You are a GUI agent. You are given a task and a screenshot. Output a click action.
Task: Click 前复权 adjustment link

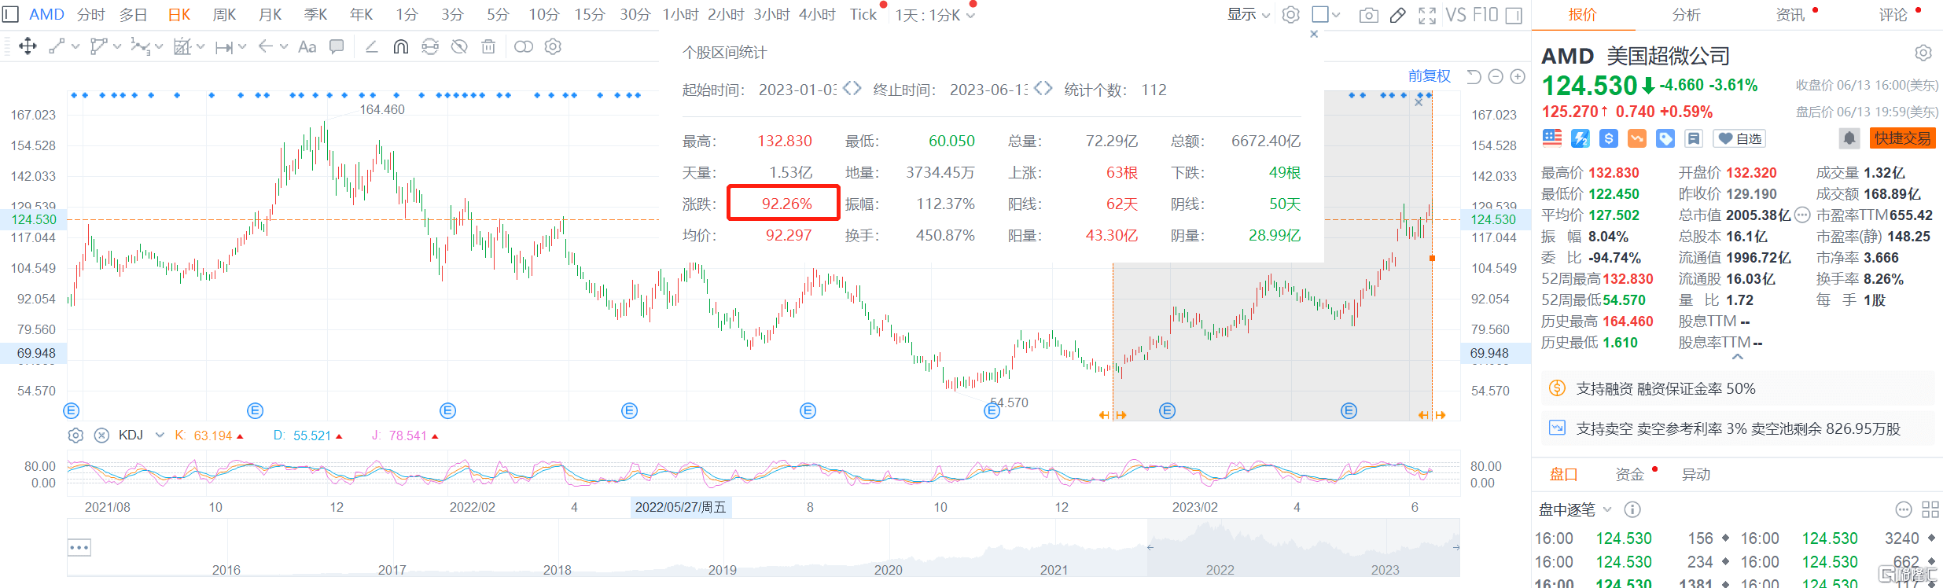(x=1430, y=76)
